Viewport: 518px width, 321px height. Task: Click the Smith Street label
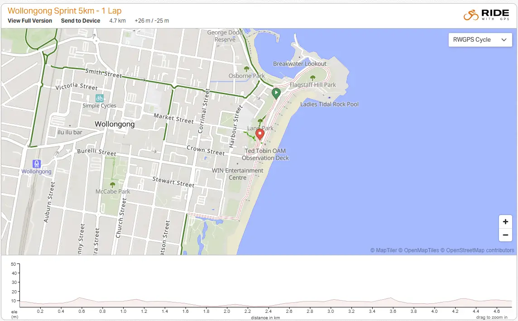(x=103, y=73)
